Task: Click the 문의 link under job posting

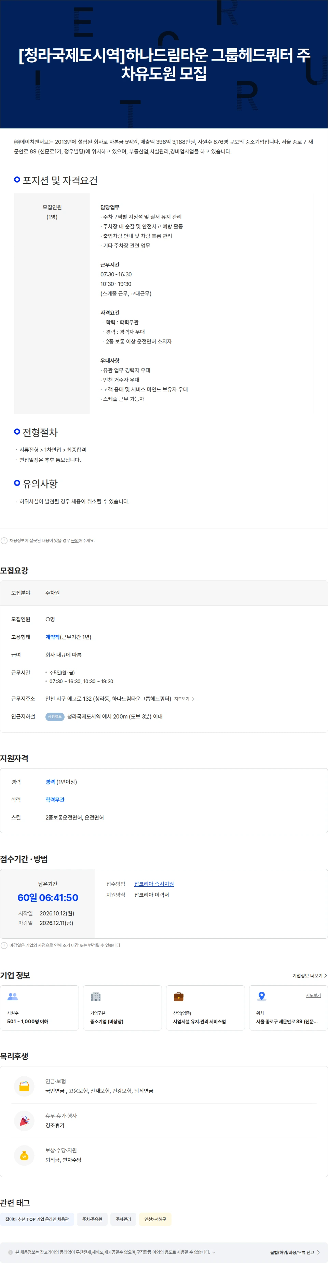Action: [74, 540]
